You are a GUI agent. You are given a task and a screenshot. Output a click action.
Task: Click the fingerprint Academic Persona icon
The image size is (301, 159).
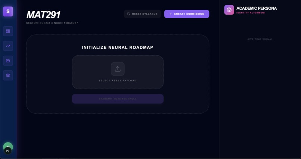(x=229, y=10)
